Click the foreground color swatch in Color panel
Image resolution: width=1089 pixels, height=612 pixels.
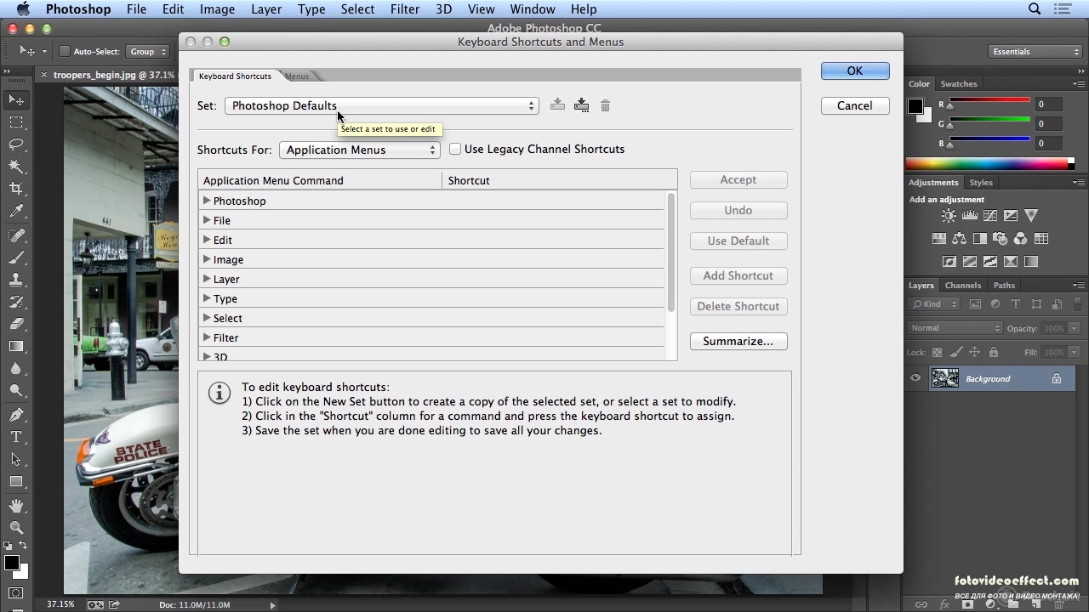coord(915,107)
